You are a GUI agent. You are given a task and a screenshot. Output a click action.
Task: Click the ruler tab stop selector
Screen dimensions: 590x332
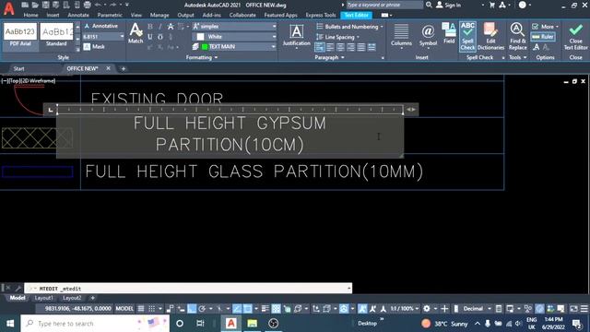51,110
